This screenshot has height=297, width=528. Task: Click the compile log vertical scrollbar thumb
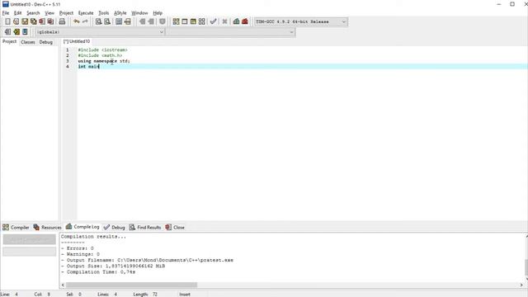[x=526, y=267]
